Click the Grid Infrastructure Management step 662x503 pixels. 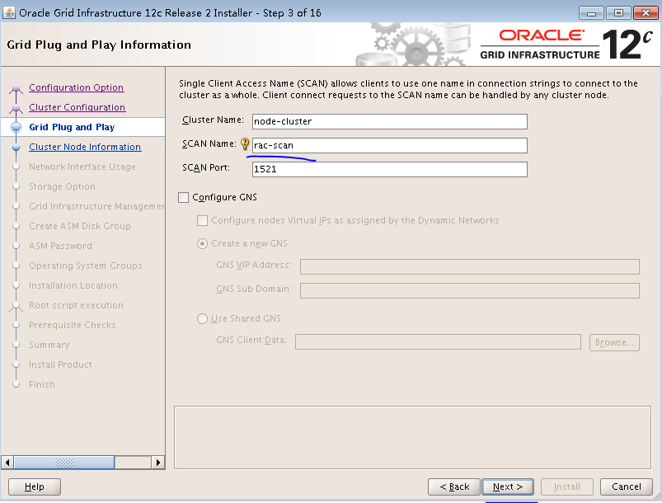[96, 206]
